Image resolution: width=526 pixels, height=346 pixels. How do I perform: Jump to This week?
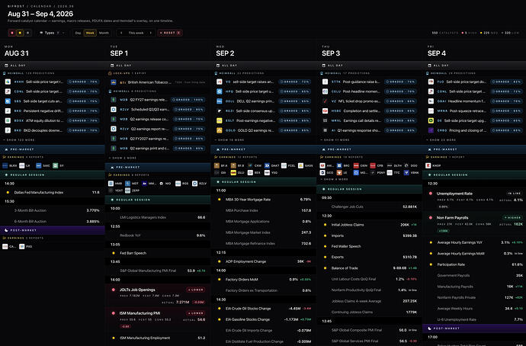pyautogui.click(x=136, y=33)
